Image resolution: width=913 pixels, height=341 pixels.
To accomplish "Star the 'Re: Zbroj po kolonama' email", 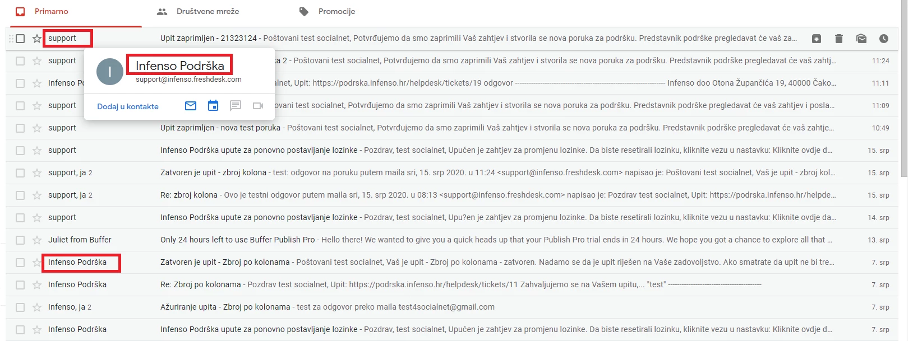I will click(x=37, y=285).
